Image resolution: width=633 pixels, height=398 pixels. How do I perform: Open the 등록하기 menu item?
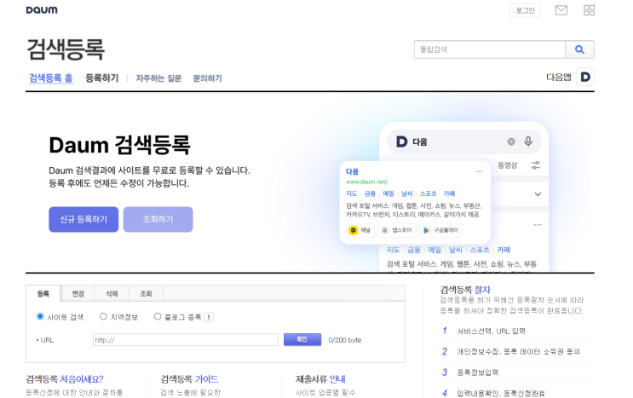101,78
